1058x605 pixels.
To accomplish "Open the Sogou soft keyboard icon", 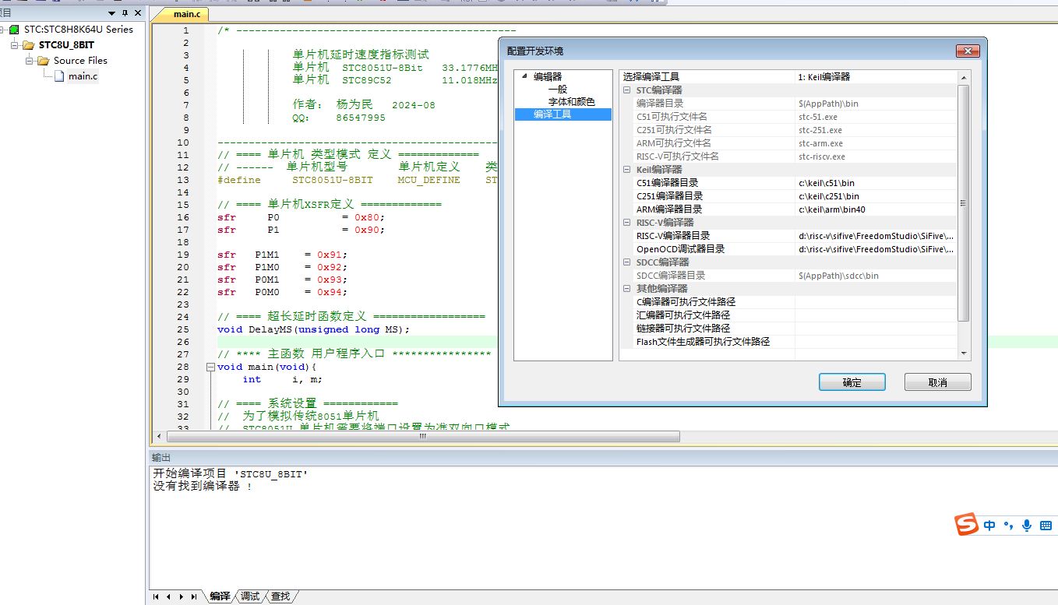I will pyautogui.click(x=1046, y=526).
